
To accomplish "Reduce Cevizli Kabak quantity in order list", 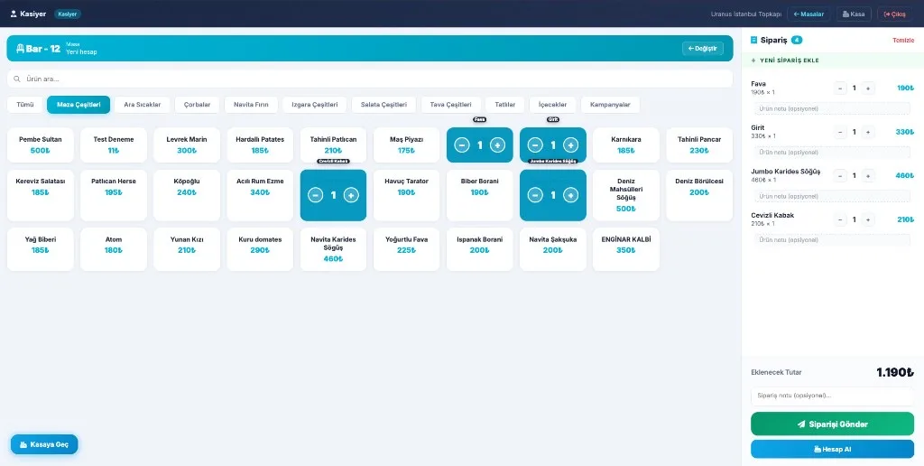I will click(840, 219).
